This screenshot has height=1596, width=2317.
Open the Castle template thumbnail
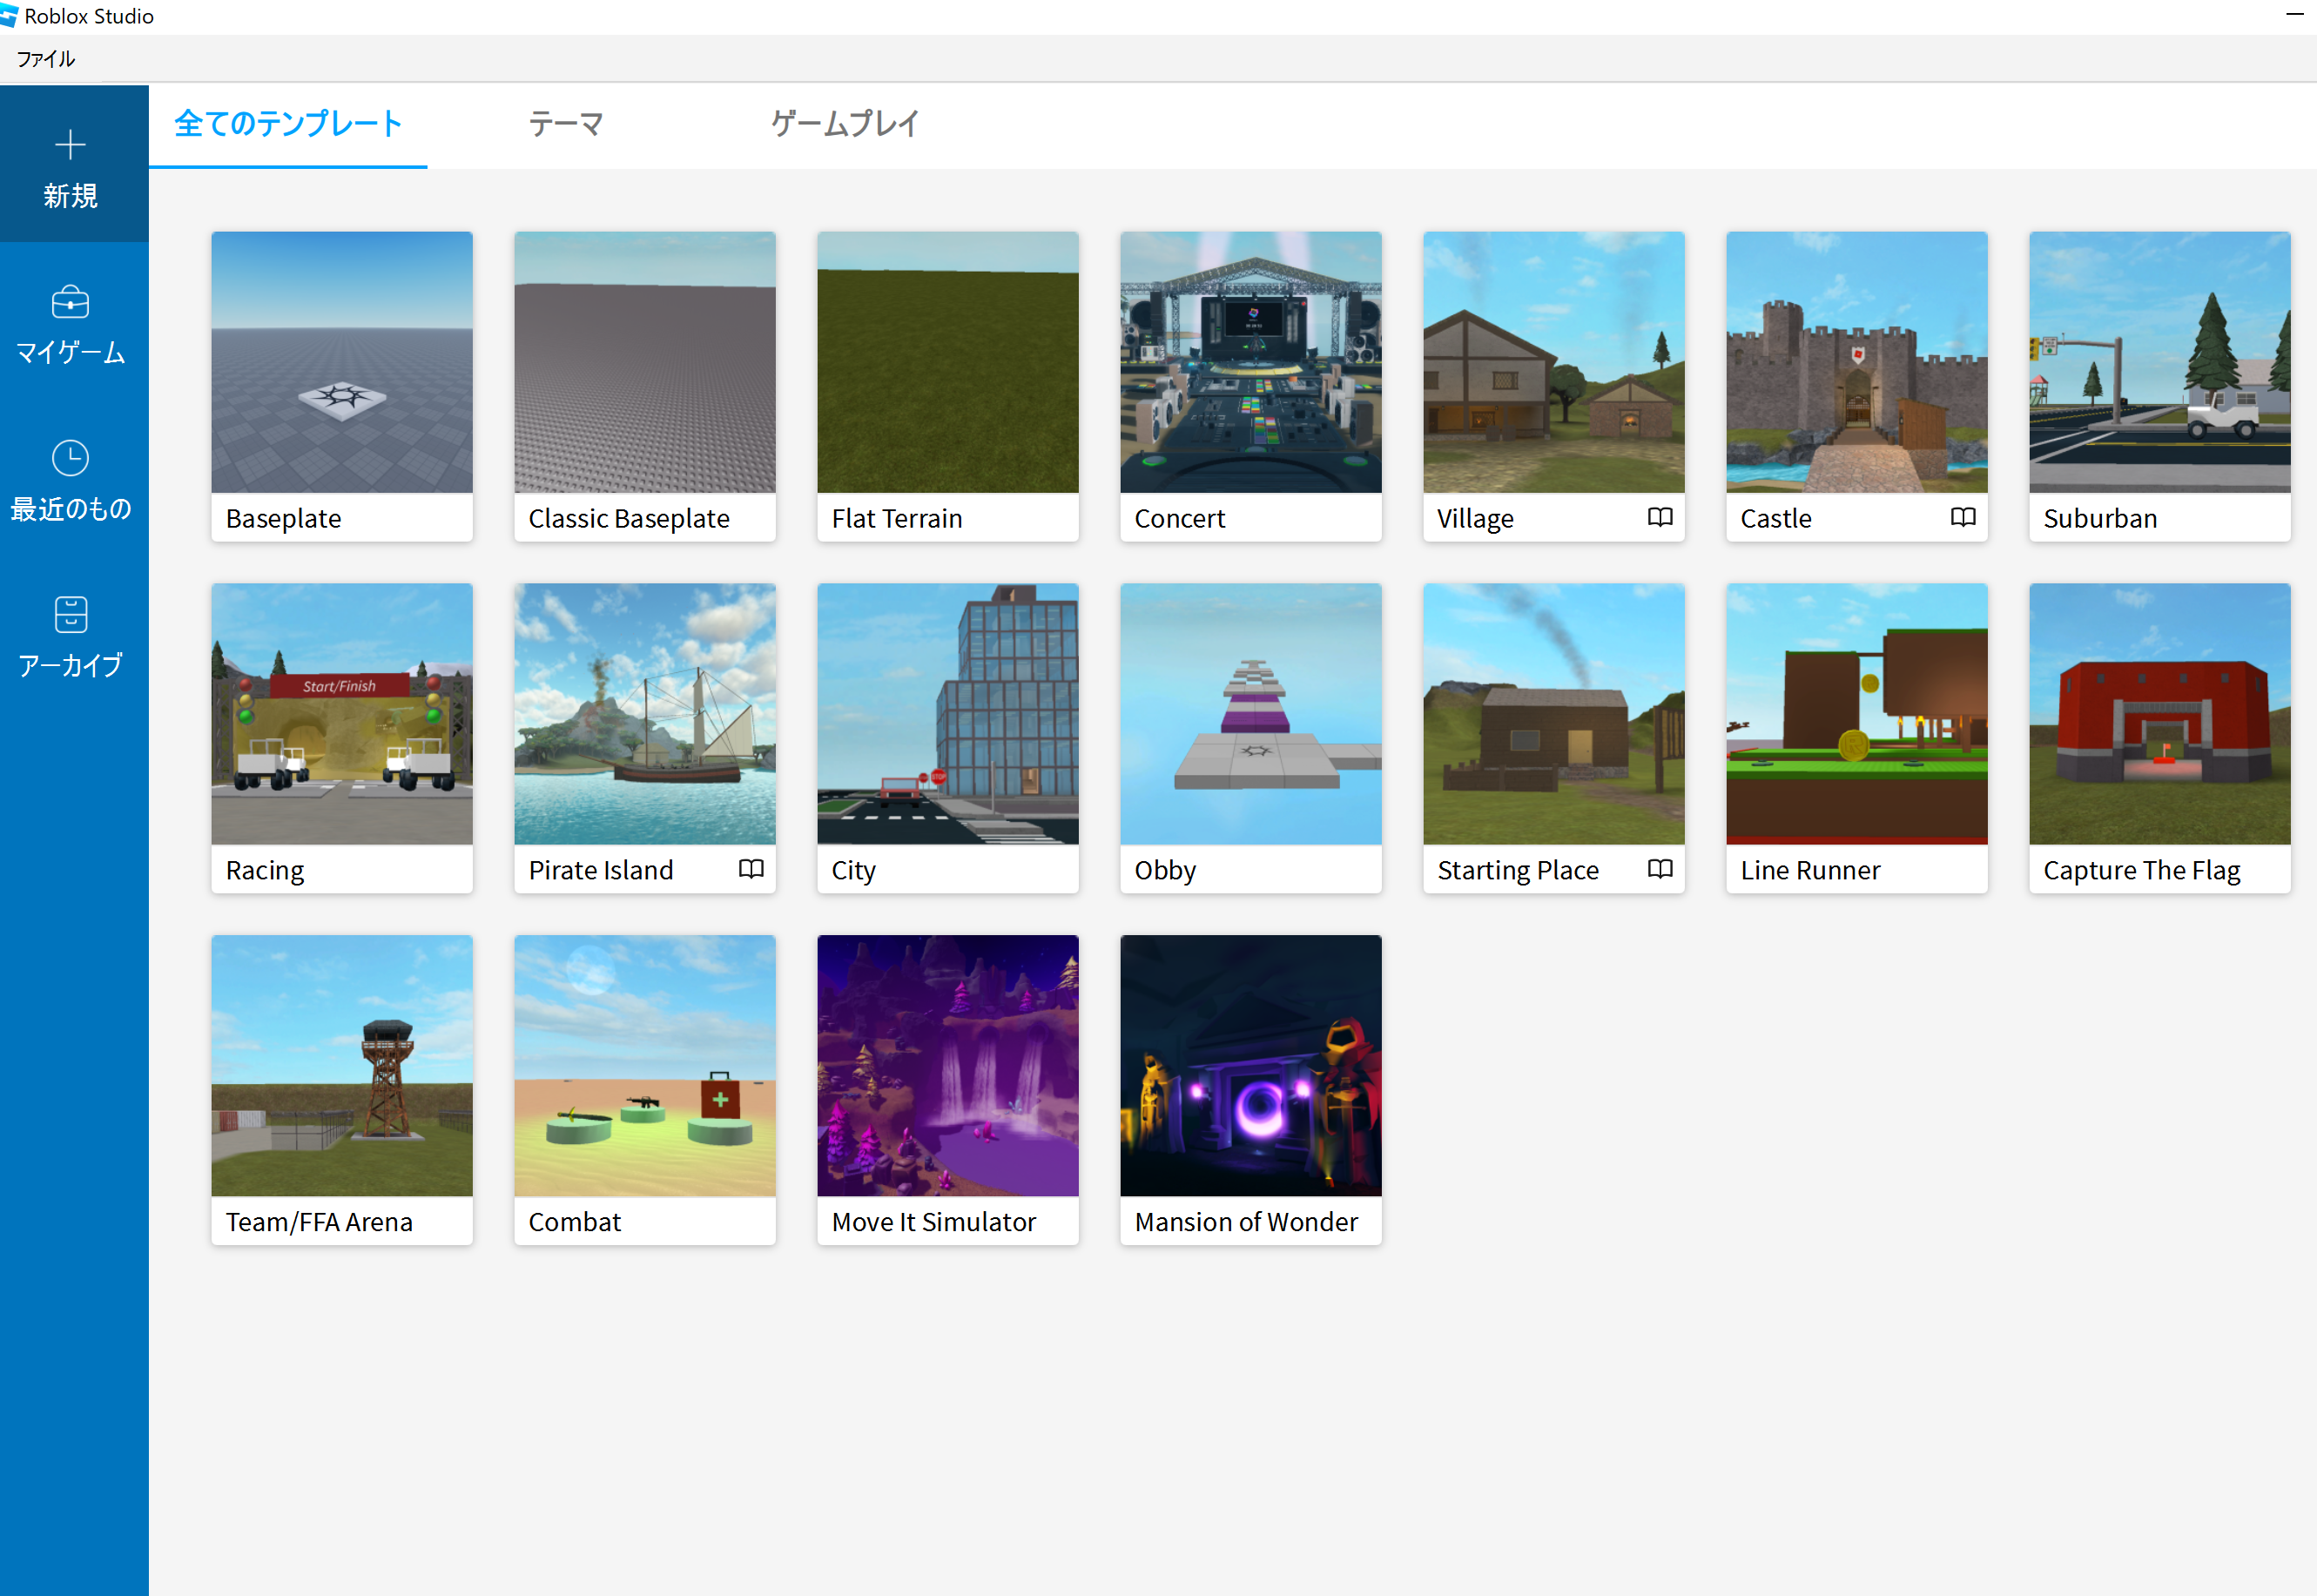click(x=1857, y=362)
